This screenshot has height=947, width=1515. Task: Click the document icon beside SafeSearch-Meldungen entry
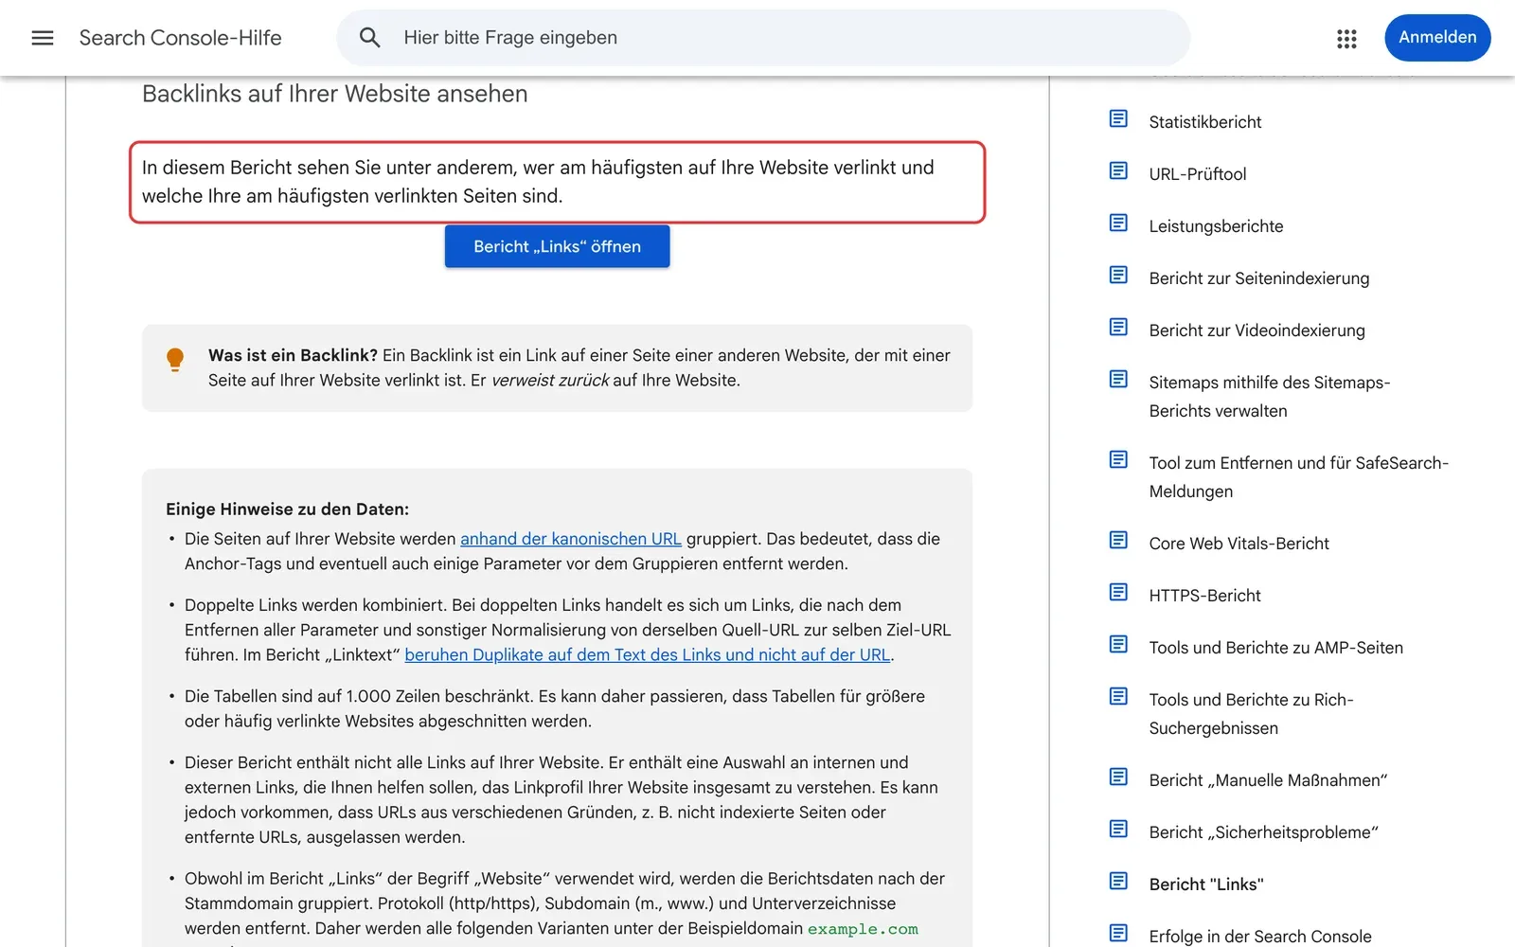click(1118, 459)
